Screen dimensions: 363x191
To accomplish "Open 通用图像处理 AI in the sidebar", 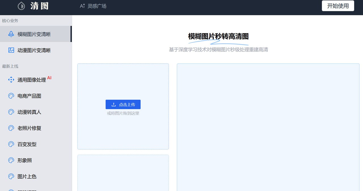I will (x=36, y=80).
